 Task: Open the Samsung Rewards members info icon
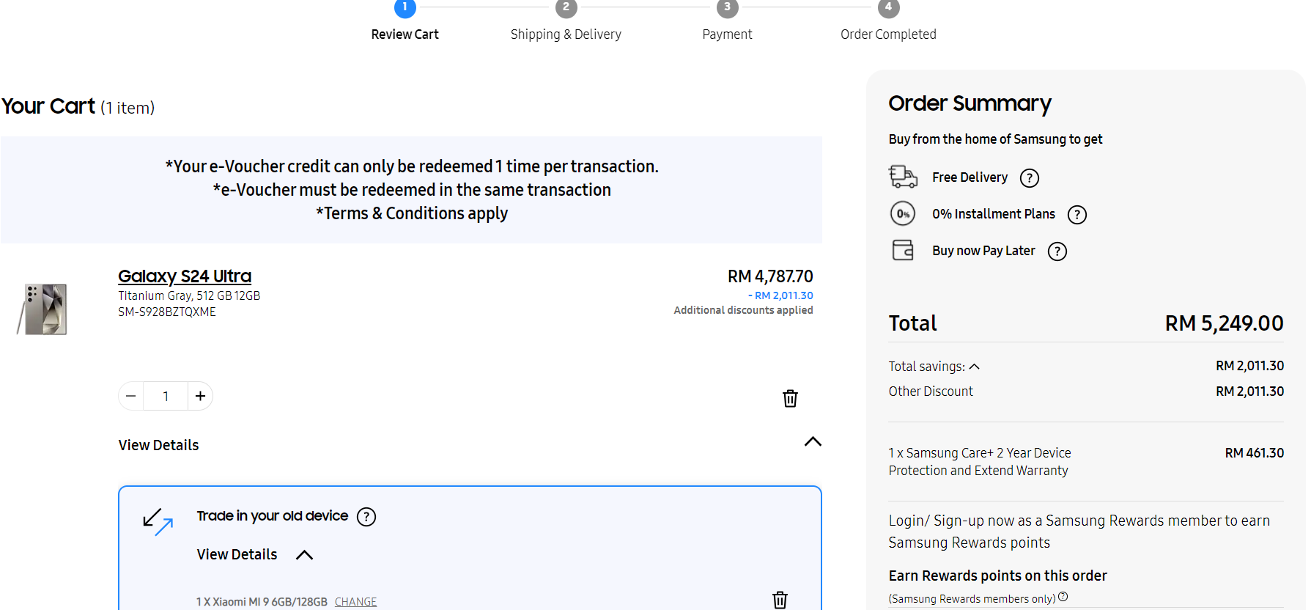pos(1063,597)
